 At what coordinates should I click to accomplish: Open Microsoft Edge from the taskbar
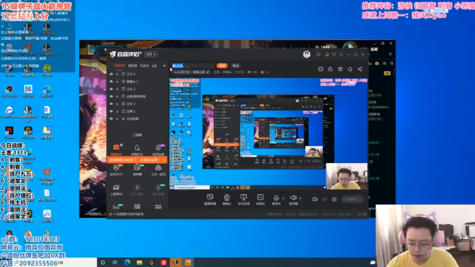point(127,263)
